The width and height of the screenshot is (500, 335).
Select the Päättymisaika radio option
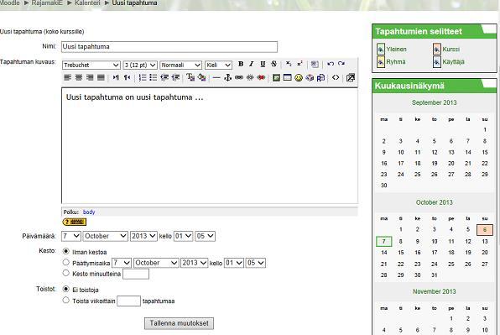point(66,262)
